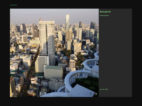The width and height of the screenshot is (142, 106).
Task: Jump to the fourth carousel dot
Action: 55,94
